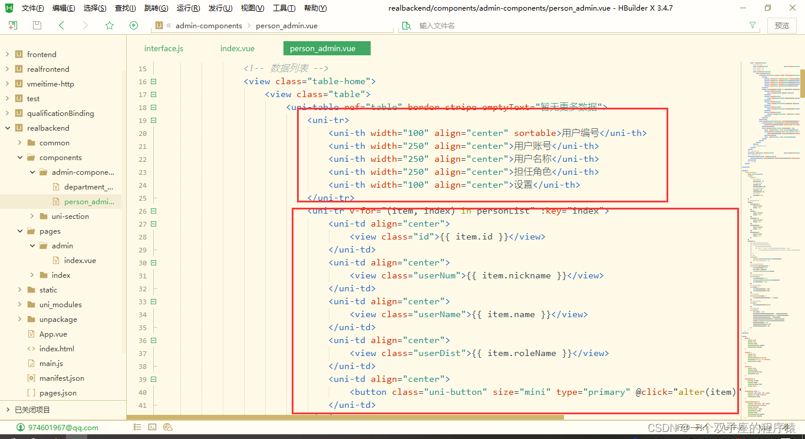Click the user account avatar icon
This screenshot has height=439, width=805.
coord(21,427)
